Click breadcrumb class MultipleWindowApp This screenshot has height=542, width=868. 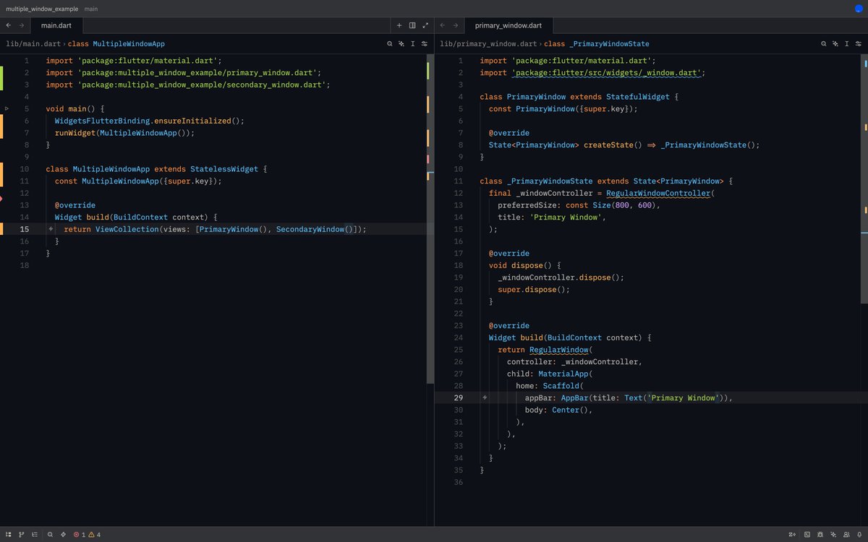[x=116, y=44]
